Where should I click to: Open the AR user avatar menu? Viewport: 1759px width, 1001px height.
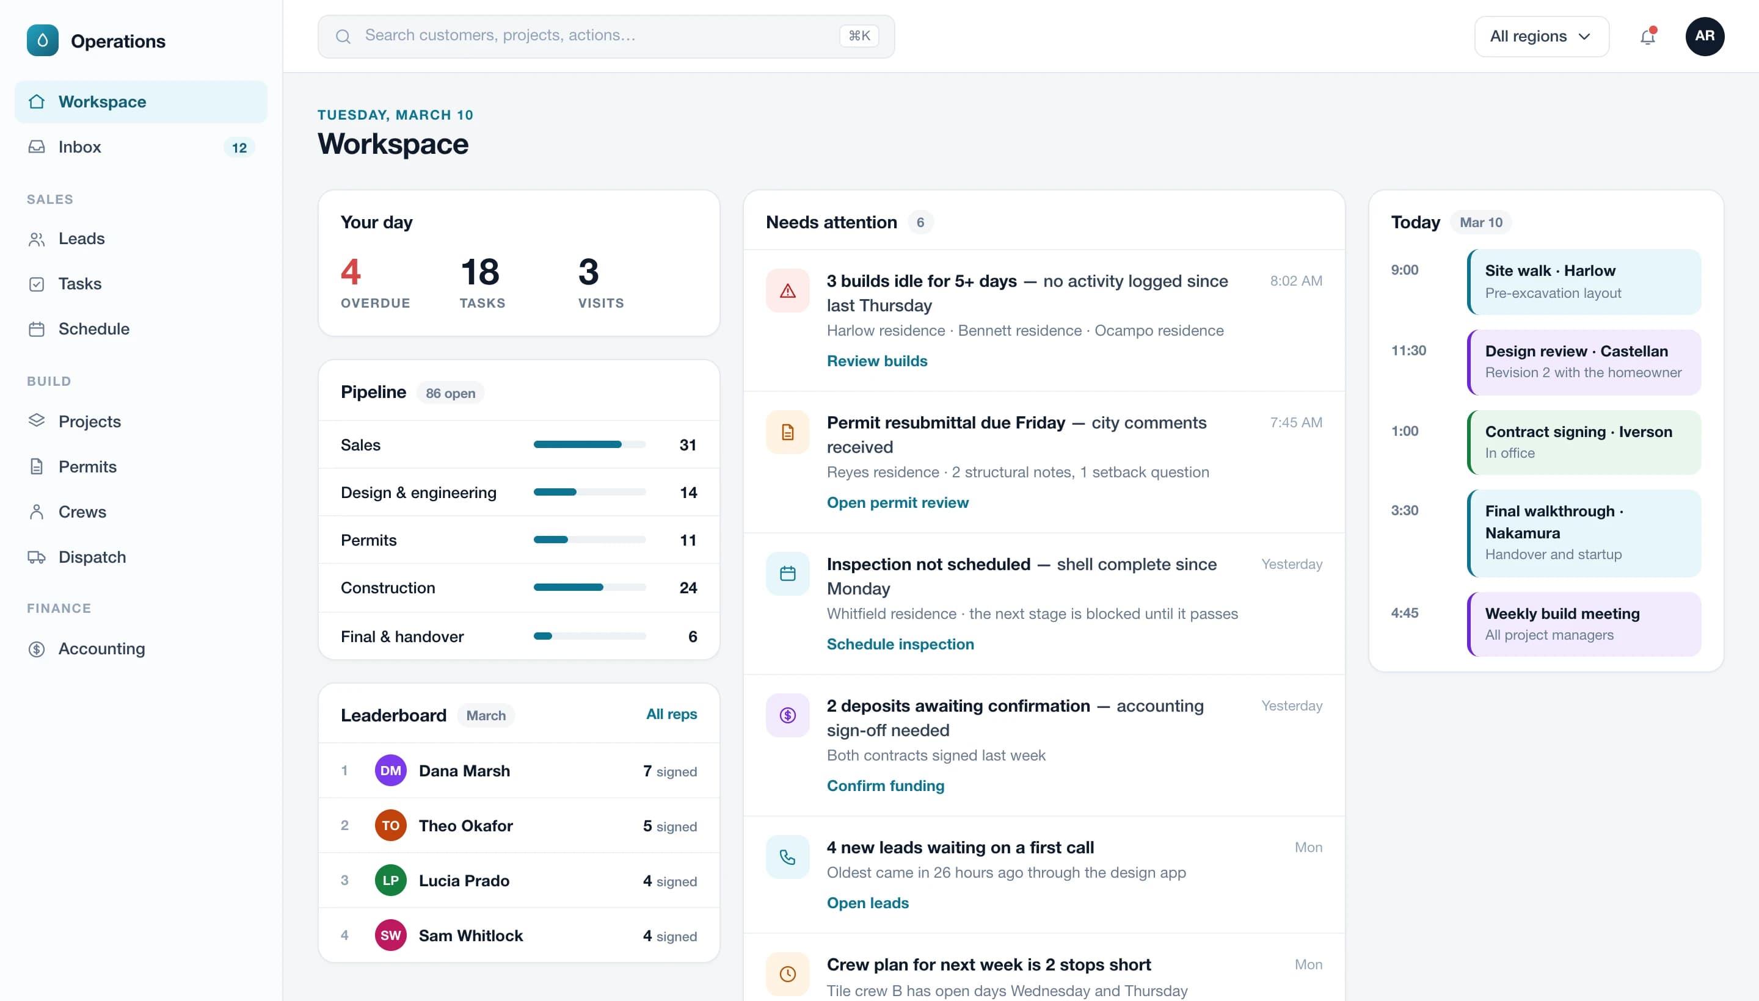(1704, 37)
